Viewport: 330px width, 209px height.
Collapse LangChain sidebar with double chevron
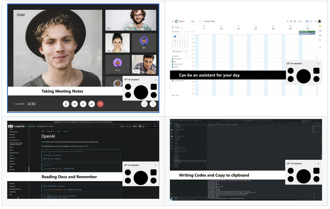tap(18, 197)
